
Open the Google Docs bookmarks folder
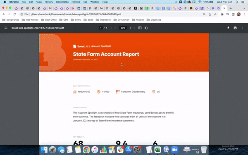tap(11, 20)
